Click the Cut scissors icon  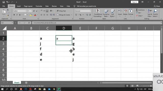pos(8,10)
